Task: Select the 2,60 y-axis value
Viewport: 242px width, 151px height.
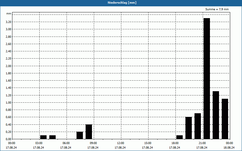Action: pyautogui.click(x=8, y=44)
